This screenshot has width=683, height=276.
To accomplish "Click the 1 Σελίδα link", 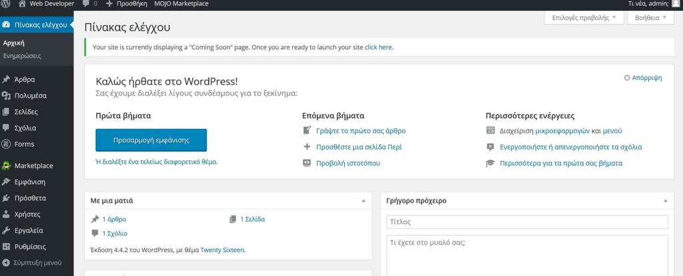I will click(x=253, y=219).
